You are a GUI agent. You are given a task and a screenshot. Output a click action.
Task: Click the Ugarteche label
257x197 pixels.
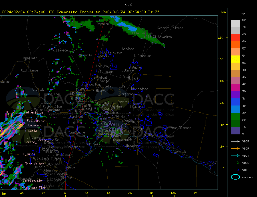[77, 132]
